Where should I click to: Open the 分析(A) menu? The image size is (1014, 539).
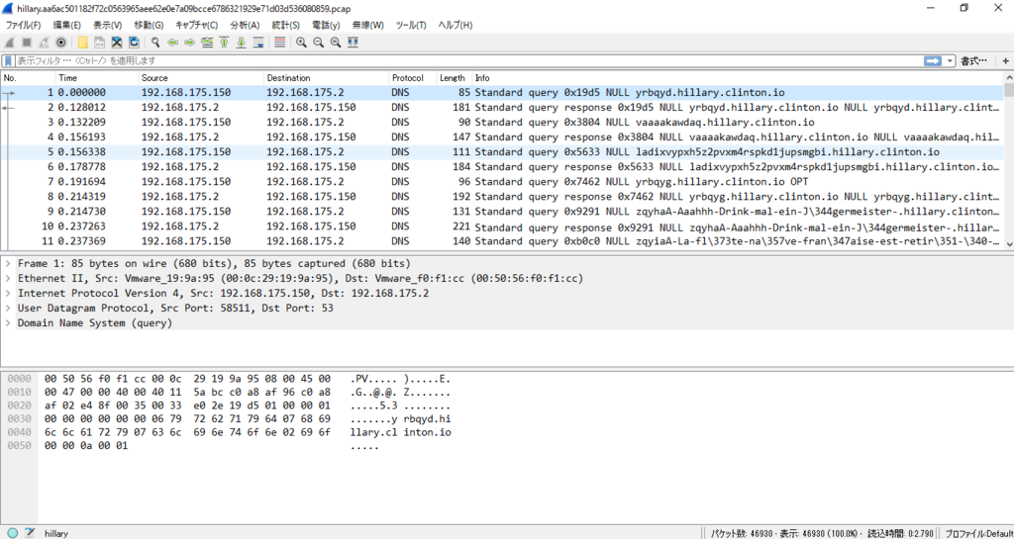[x=246, y=25]
